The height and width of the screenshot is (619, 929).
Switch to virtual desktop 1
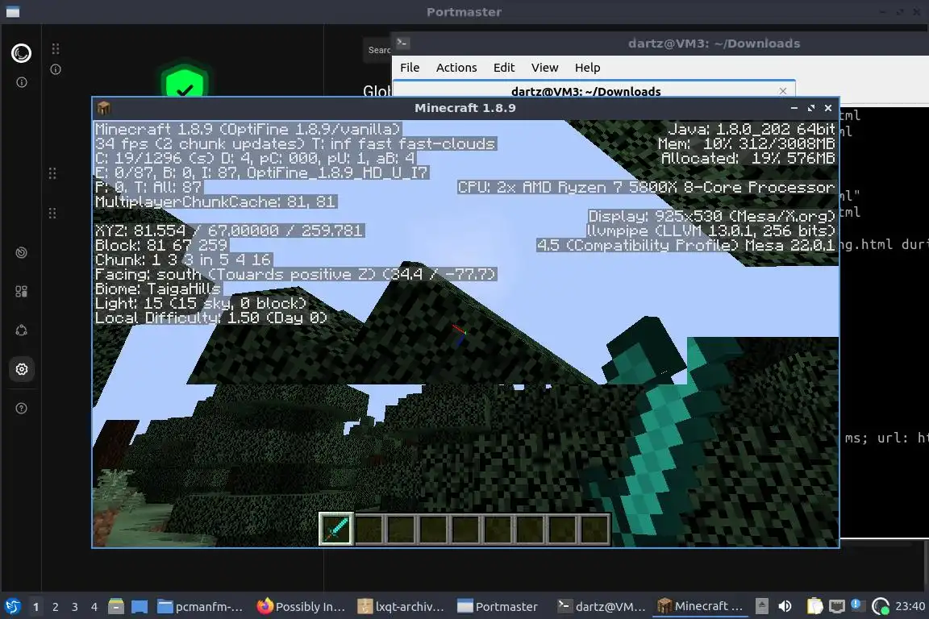(35, 607)
